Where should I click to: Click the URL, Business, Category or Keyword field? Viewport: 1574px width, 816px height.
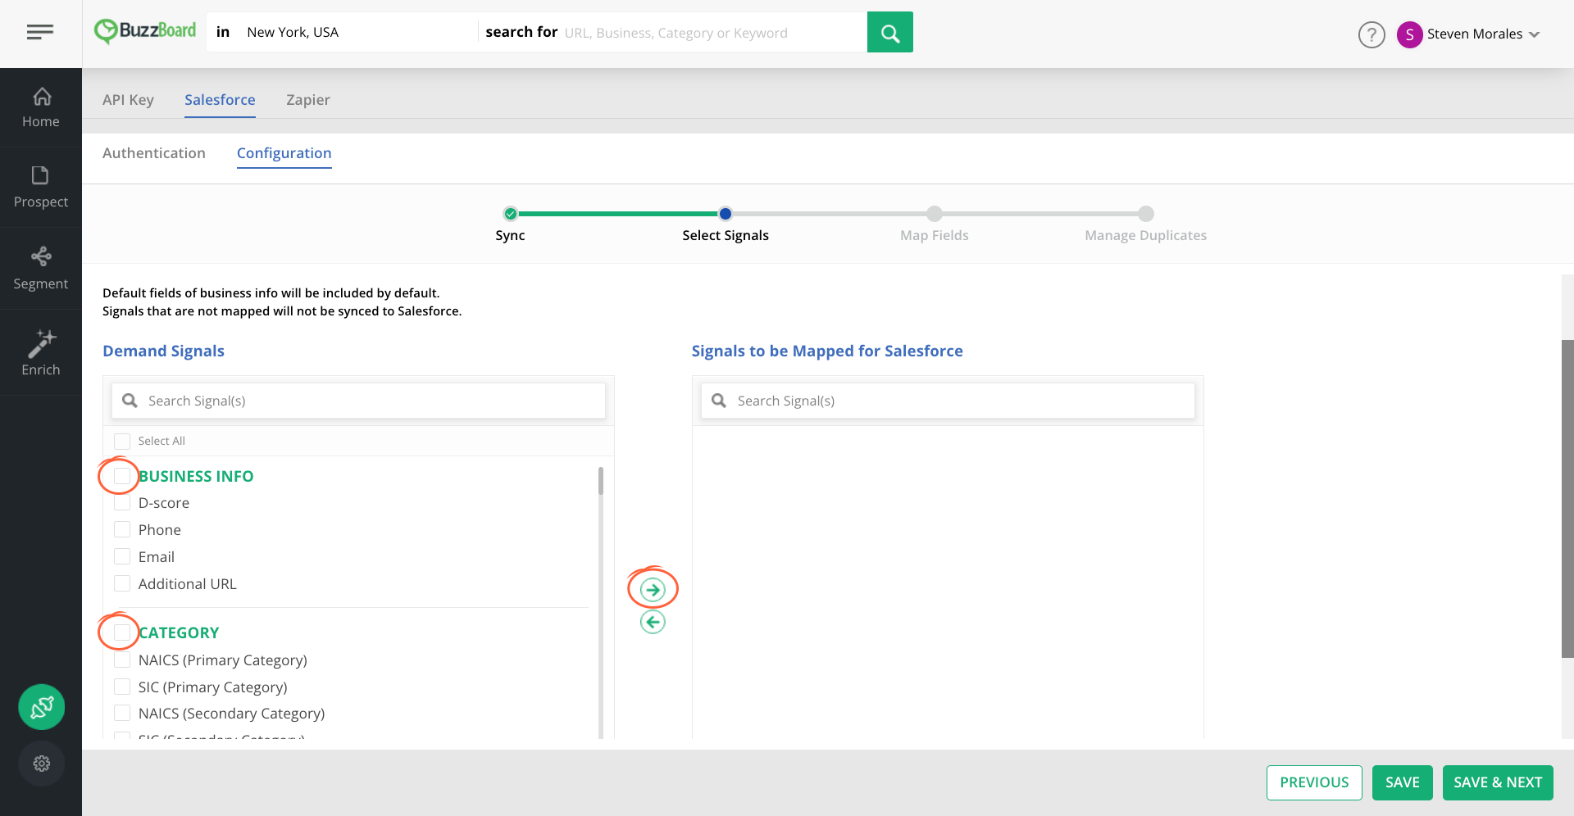click(x=712, y=32)
